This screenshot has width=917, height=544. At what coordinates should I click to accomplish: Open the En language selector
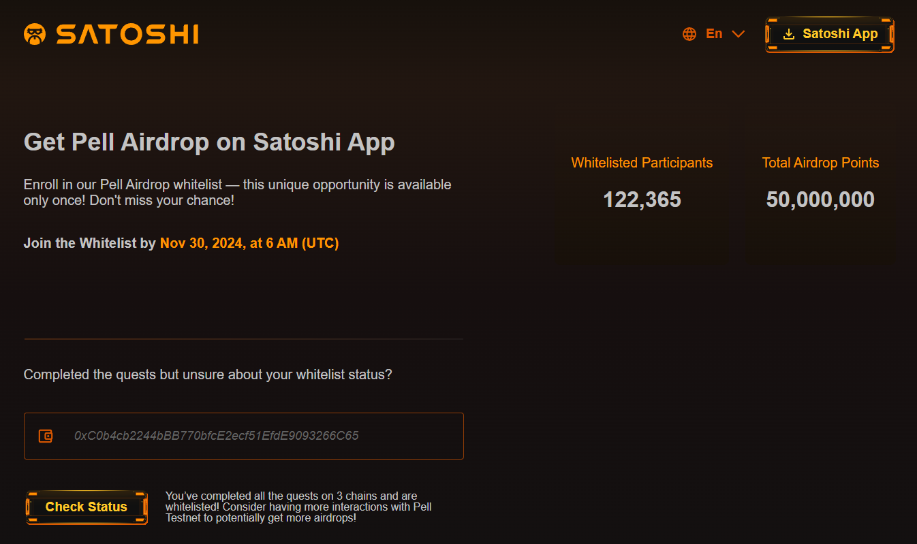[x=714, y=34]
